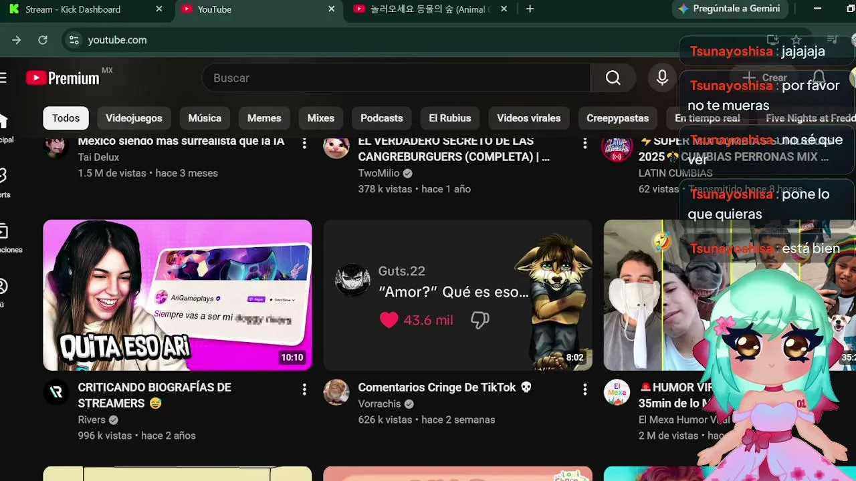
Task: Close the Kick Dashboard tab
Action: (x=159, y=9)
